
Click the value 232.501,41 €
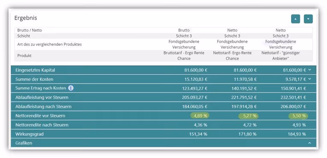point(293,97)
